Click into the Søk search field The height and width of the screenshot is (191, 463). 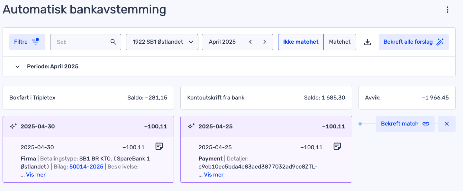pos(80,42)
